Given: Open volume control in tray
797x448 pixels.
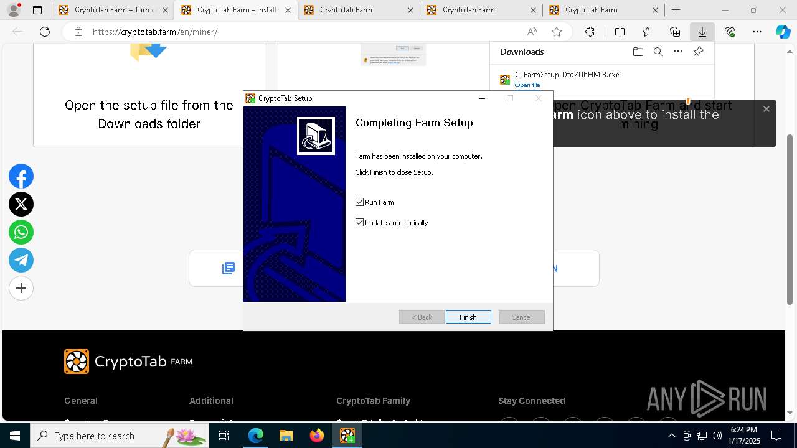Looking at the screenshot, I should (x=717, y=436).
